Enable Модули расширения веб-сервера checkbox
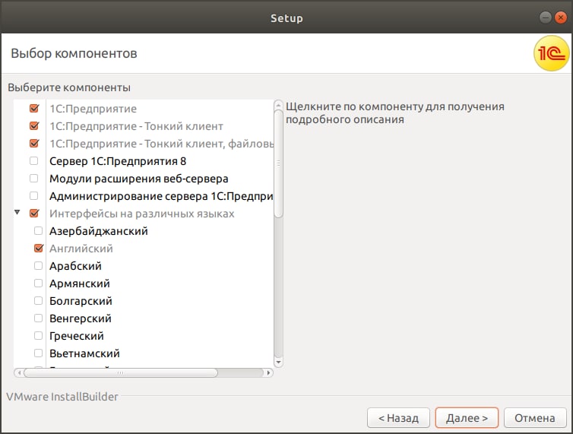Screen dimensions: 573x434 pos(33,179)
